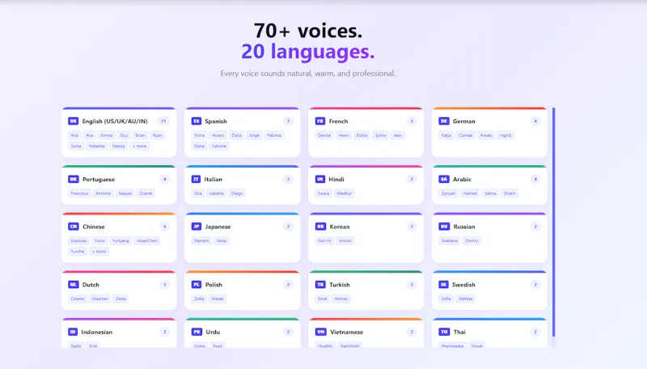Click the ES badge beside Spanish
The image size is (647, 369).
196,121
